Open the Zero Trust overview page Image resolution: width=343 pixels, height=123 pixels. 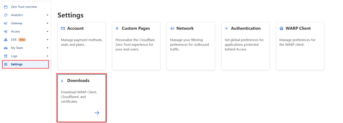click(24, 7)
